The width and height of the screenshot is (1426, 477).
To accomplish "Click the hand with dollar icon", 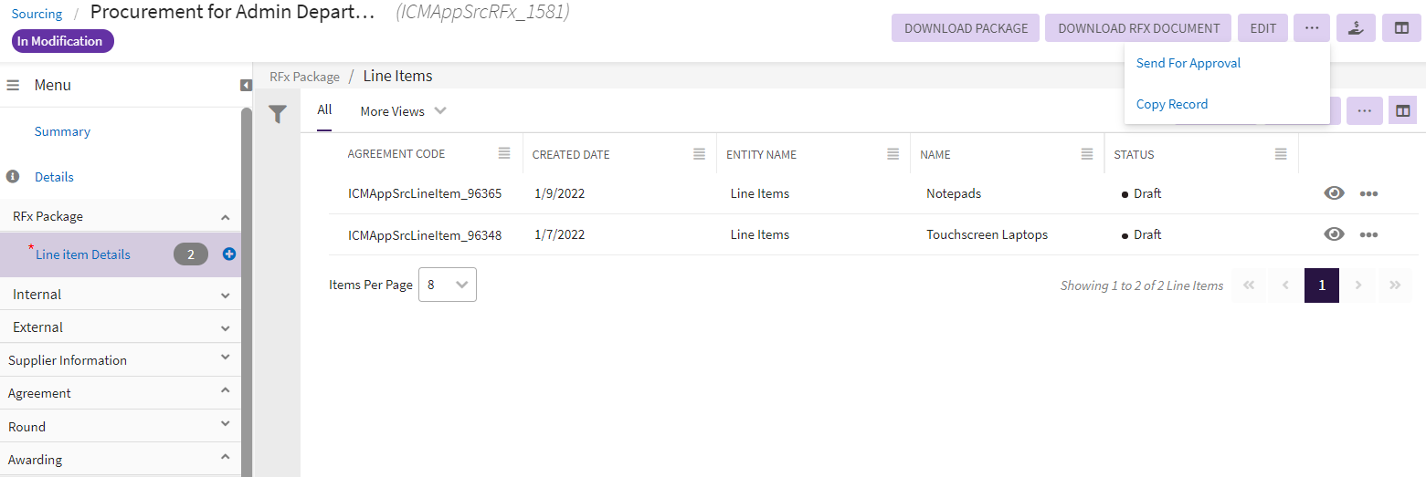I will pyautogui.click(x=1356, y=28).
